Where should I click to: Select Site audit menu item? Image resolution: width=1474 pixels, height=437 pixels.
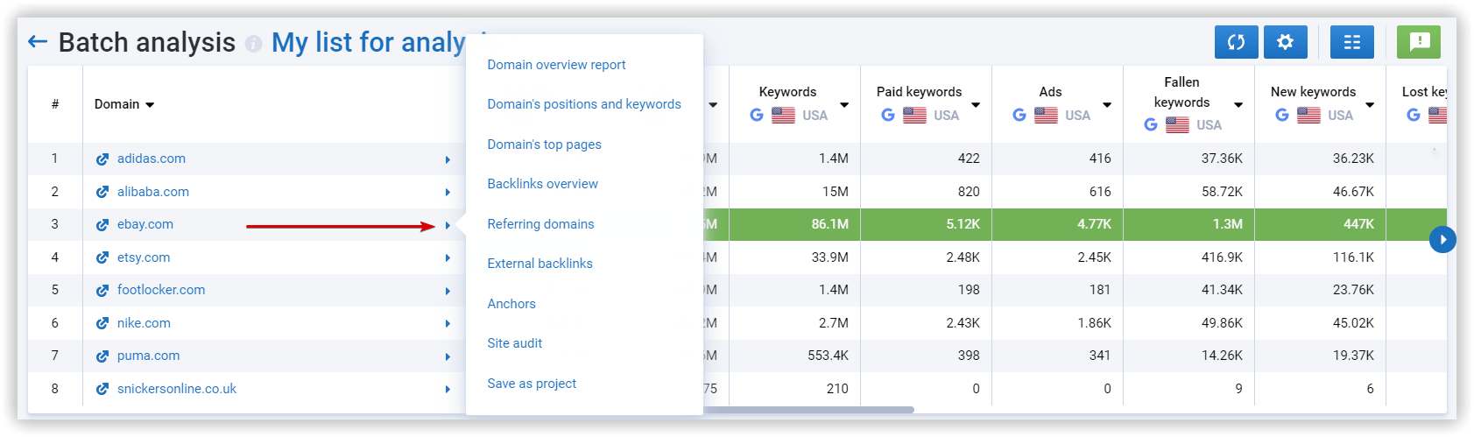click(514, 343)
